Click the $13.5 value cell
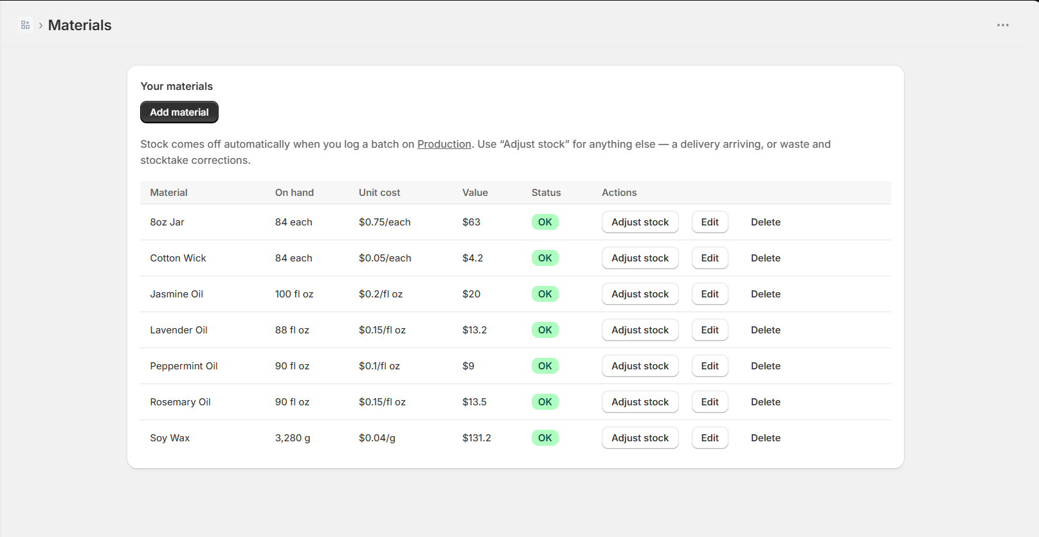Image resolution: width=1039 pixels, height=537 pixels. point(474,402)
